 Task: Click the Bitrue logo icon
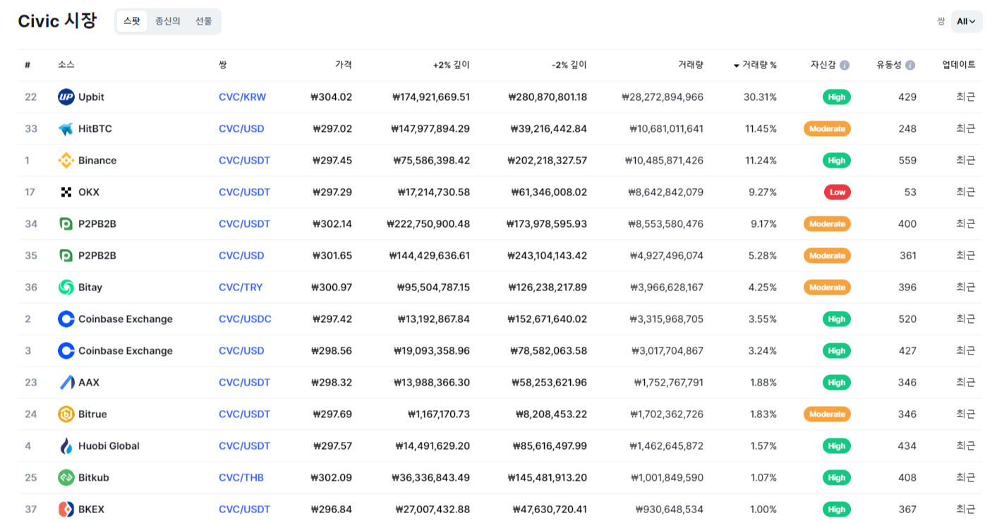(66, 414)
